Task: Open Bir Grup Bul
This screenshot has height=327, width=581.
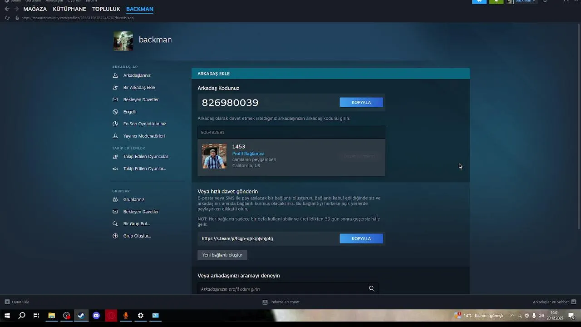Action: [137, 223]
